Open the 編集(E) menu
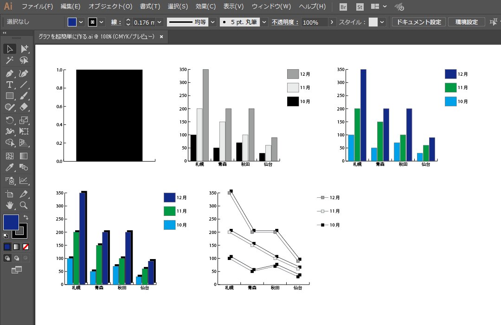Image resolution: width=501 pixels, height=325 pixels. pyautogui.click(x=71, y=6)
